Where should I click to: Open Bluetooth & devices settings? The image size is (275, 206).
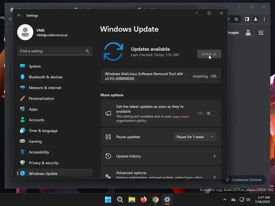[x=55, y=77]
